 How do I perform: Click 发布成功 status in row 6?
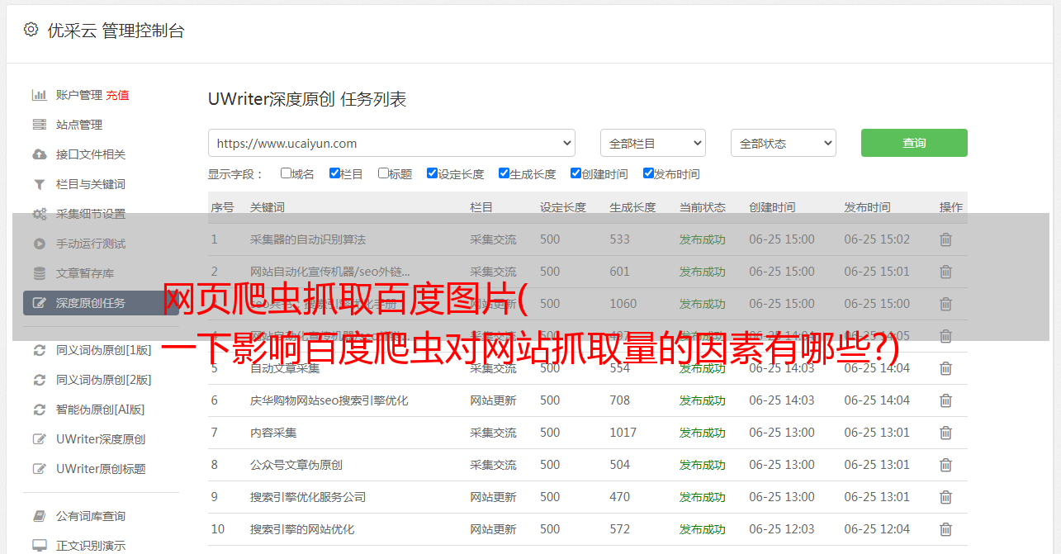[x=703, y=400]
